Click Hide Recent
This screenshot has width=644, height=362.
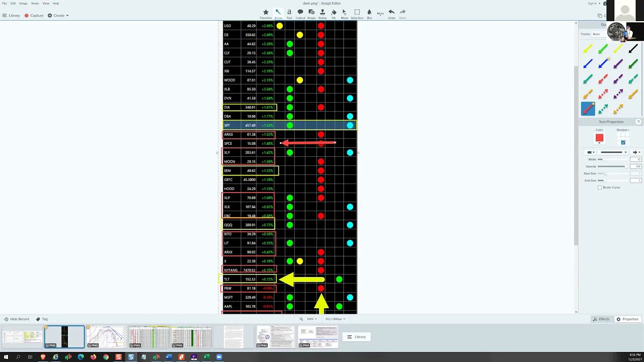(17, 319)
